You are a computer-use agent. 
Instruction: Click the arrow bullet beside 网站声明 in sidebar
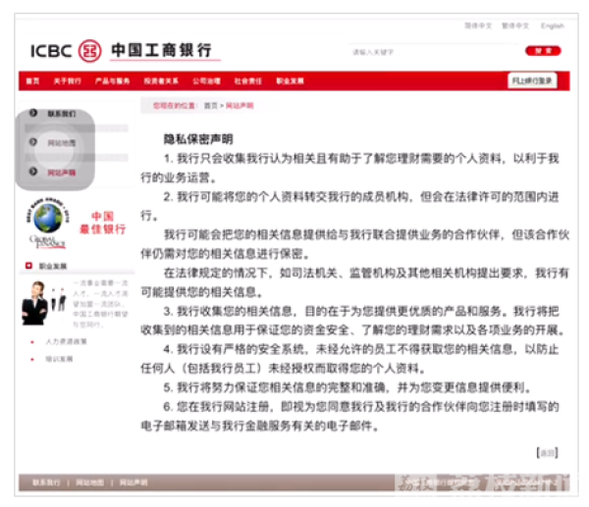point(33,172)
